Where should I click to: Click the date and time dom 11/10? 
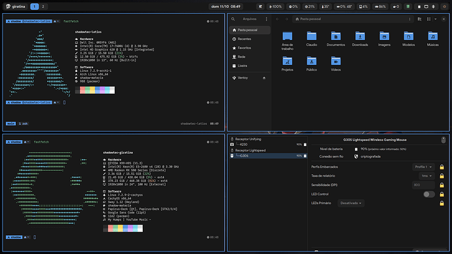click(x=226, y=7)
